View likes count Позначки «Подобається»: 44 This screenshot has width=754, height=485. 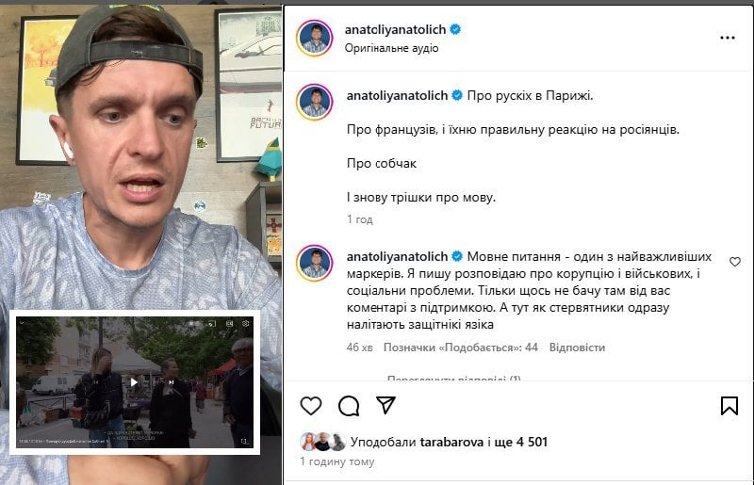click(x=460, y=348)
